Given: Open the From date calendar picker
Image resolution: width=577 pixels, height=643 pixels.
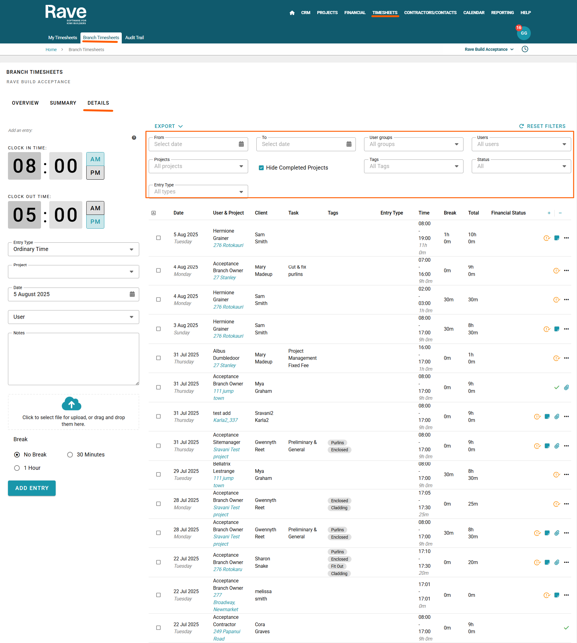Looking at the screenshot, I should 241,144.
